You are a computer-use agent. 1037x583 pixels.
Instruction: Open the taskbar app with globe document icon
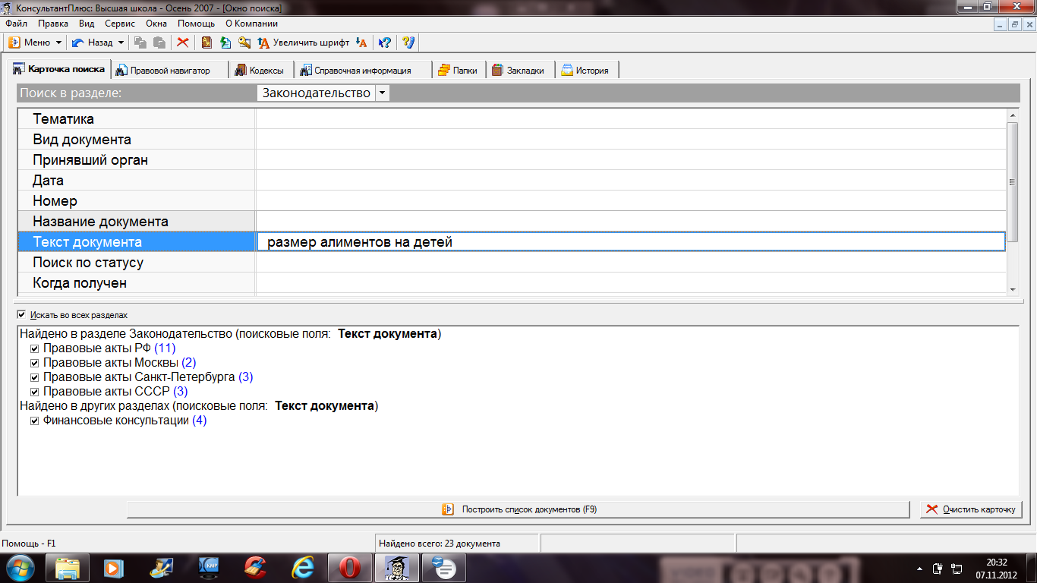tap(443, 568)
